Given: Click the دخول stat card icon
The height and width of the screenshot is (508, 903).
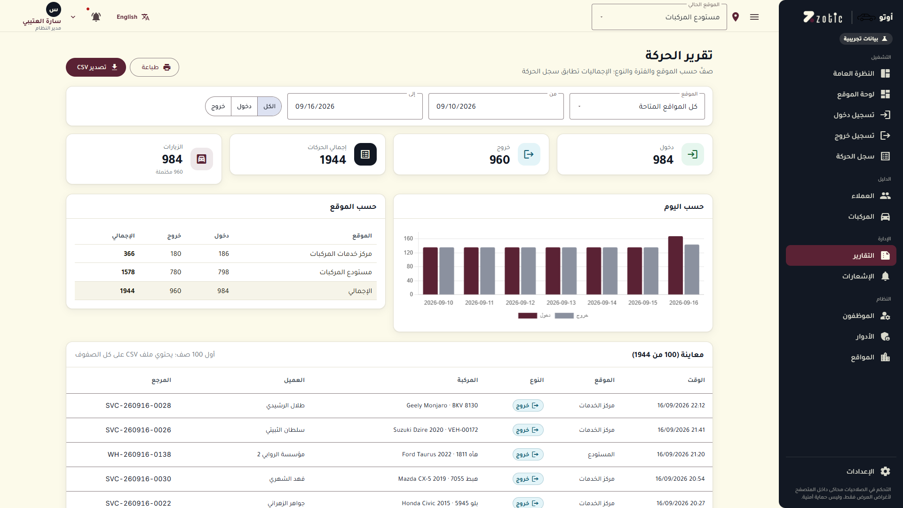Looking at the screenshot, I should [692, 154].
